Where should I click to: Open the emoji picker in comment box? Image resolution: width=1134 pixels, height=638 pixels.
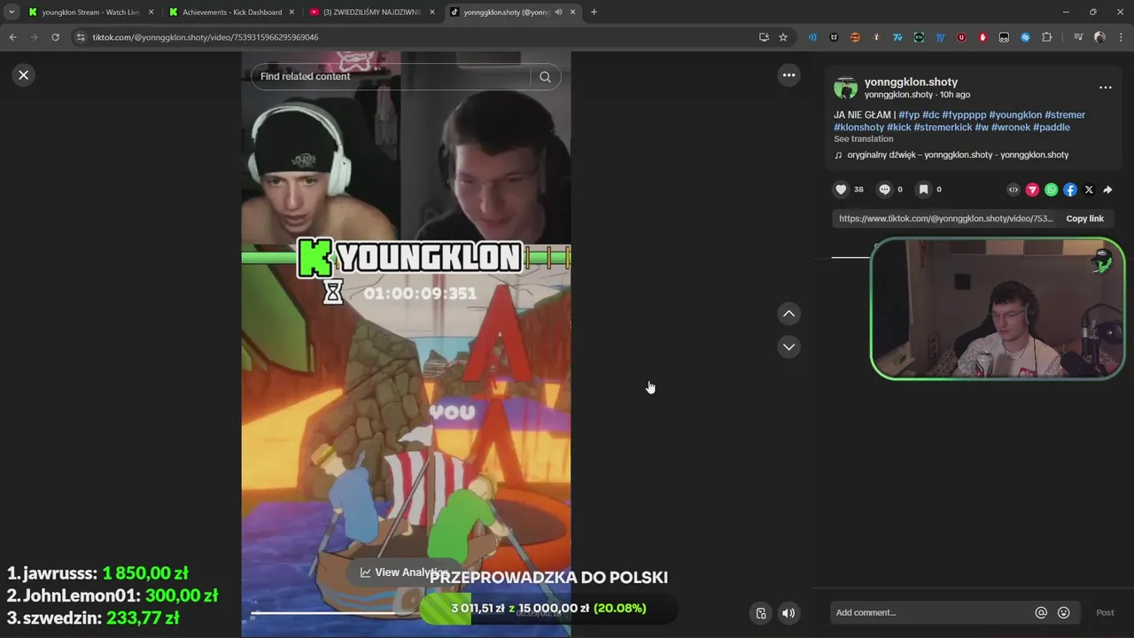1064,612
